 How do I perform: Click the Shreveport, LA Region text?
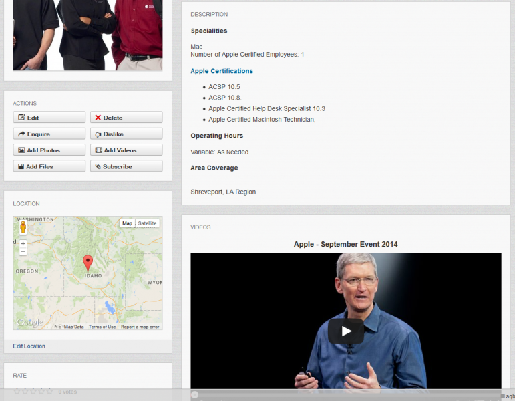[223, 192]
